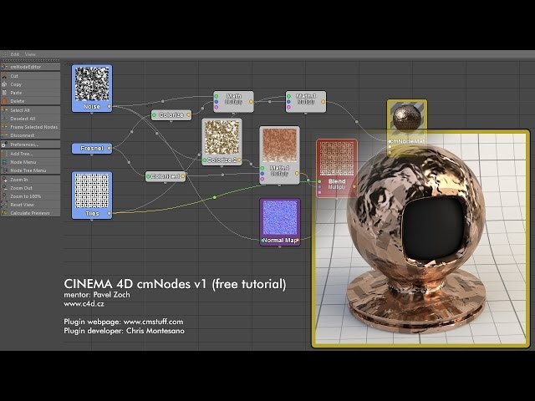
Task: Click the Noise node yellow output port
Action: 110,107
